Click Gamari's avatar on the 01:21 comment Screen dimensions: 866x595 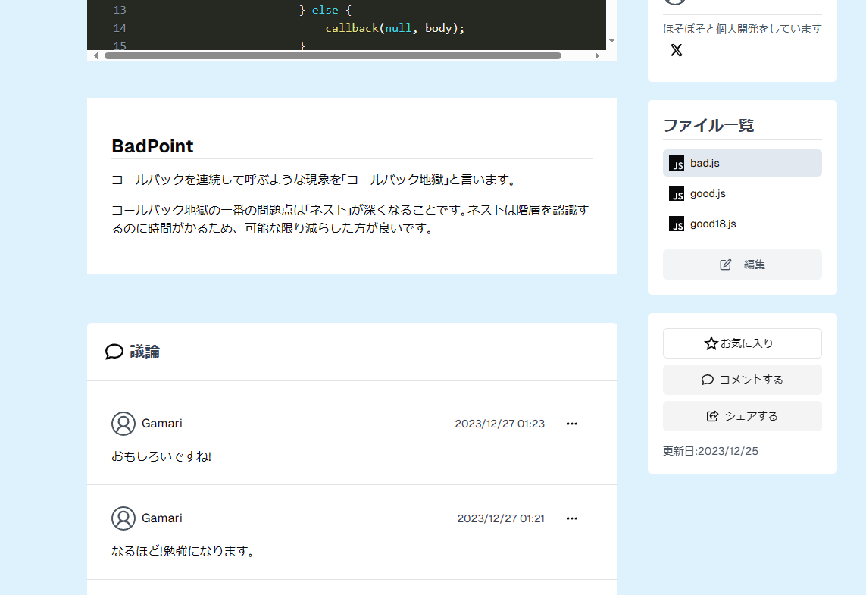point(123,518)
